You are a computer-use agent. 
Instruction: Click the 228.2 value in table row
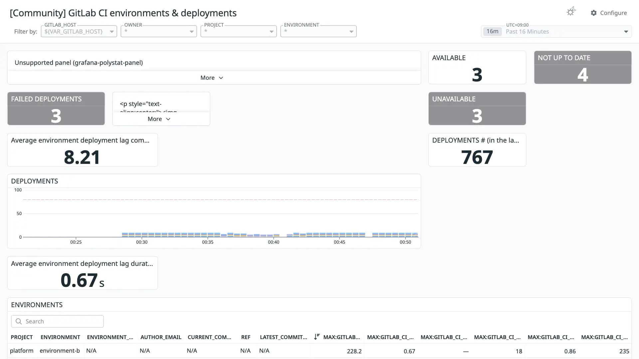(x=354, y=351)
